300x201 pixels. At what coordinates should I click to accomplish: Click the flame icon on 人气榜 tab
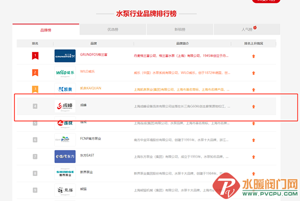tap(255, 27)
